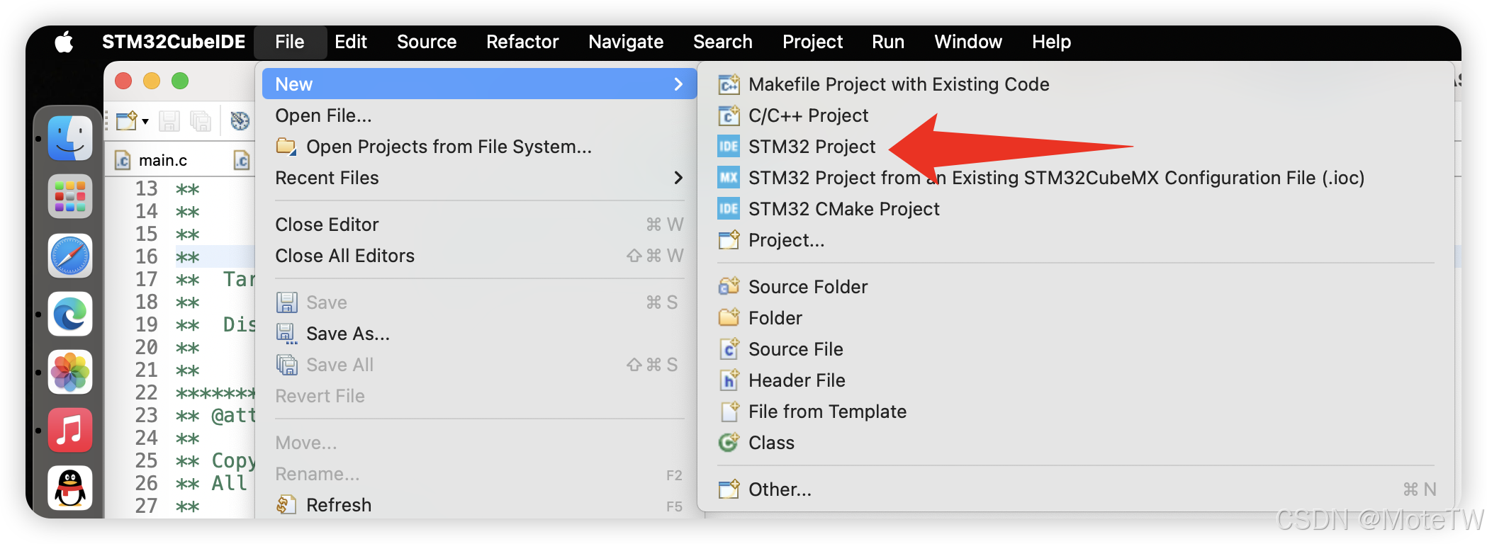Image resolution: width=1487 pixels, height=544 pixels.
Task: Click line number 20 in editor gutter
Action: point(147,347)
